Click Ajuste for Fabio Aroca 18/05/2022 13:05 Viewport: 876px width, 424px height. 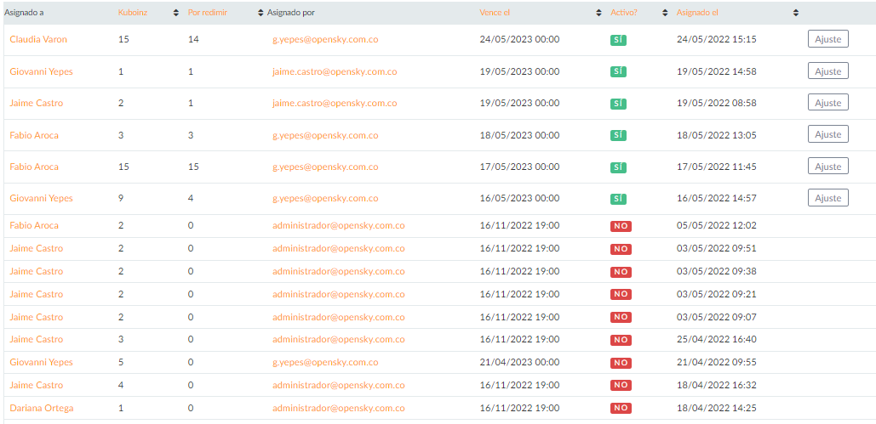tap(828, 134)
